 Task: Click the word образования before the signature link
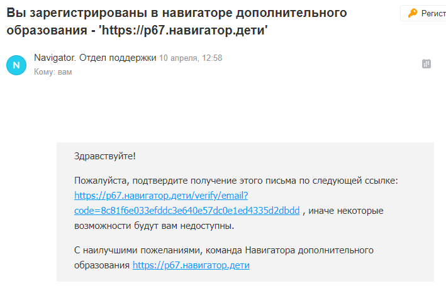click(102, 266)
